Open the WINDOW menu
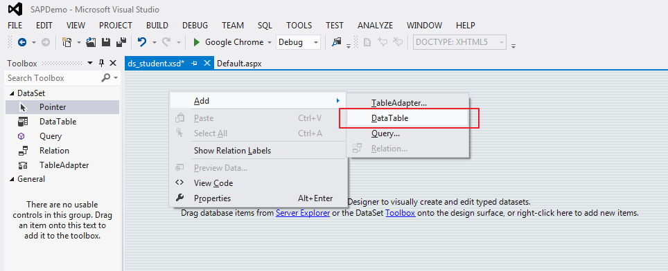Image resolution: width=668 pixels, height=271 pixels. coord(424,26)
